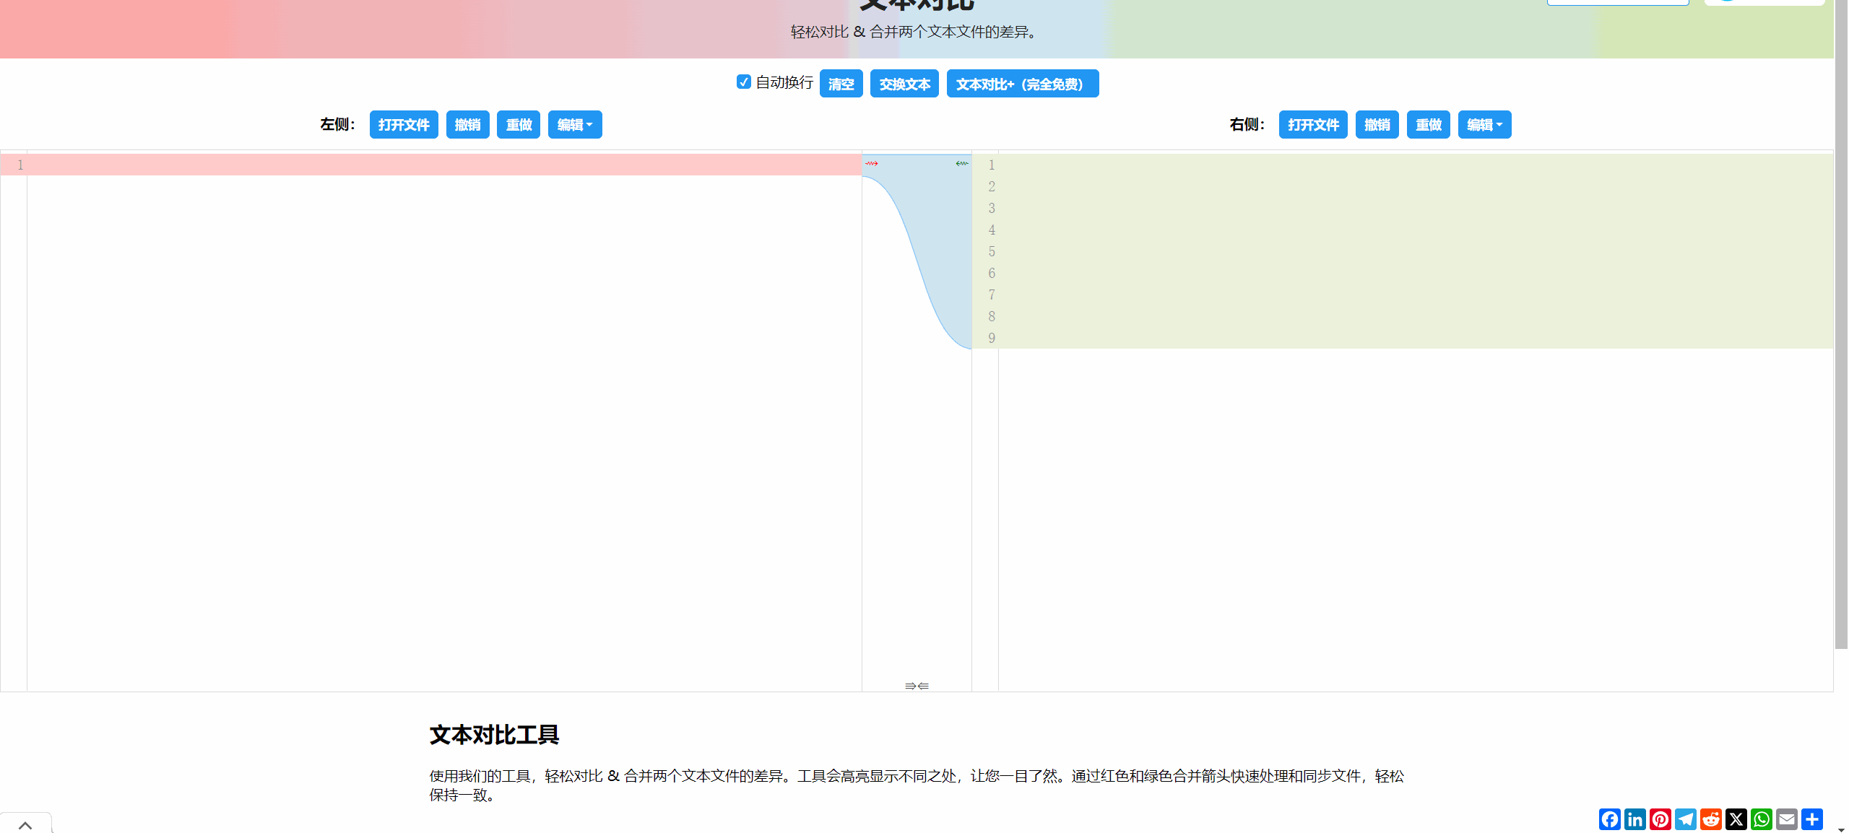Viewport: 1849px width, 833px height.
Task: Share via the WhatsApp icon
Action: [x=1761, y=819]
